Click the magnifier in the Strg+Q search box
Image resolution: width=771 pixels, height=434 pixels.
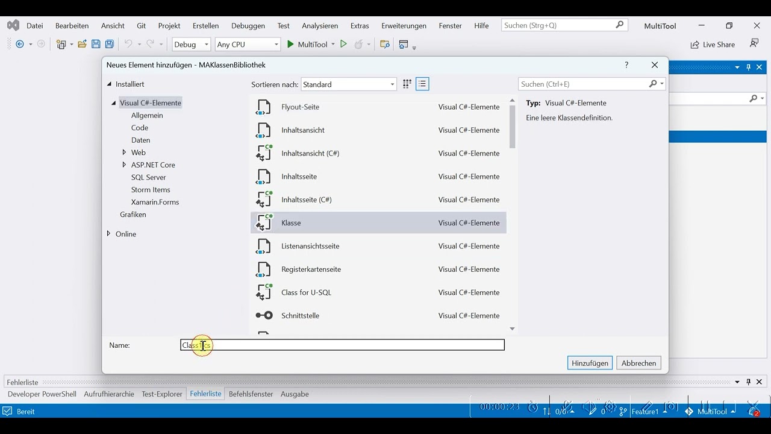(x=619, y=25)
